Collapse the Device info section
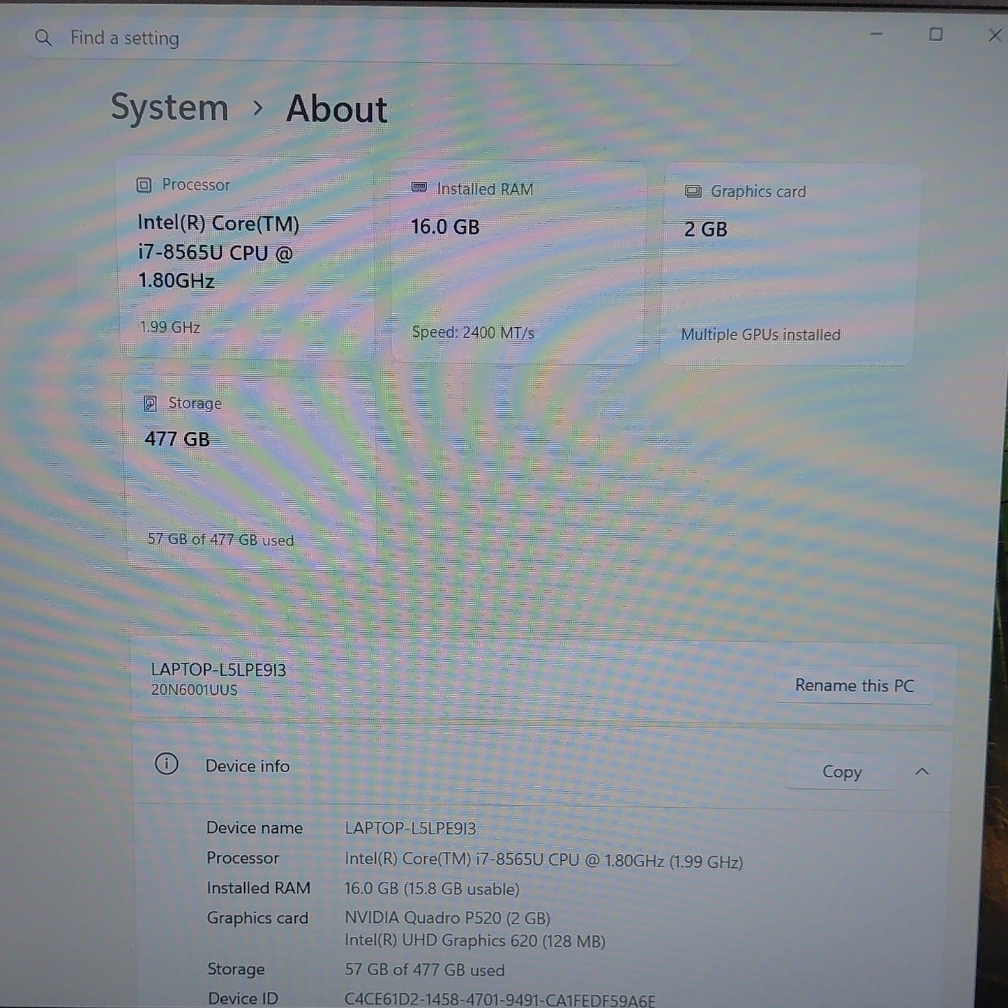 pyautogui.click(x=922, y=772)
